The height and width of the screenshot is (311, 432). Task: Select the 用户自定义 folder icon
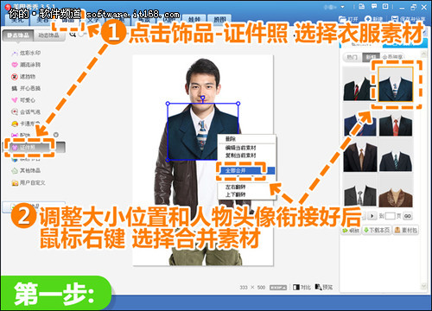point(15,182)
